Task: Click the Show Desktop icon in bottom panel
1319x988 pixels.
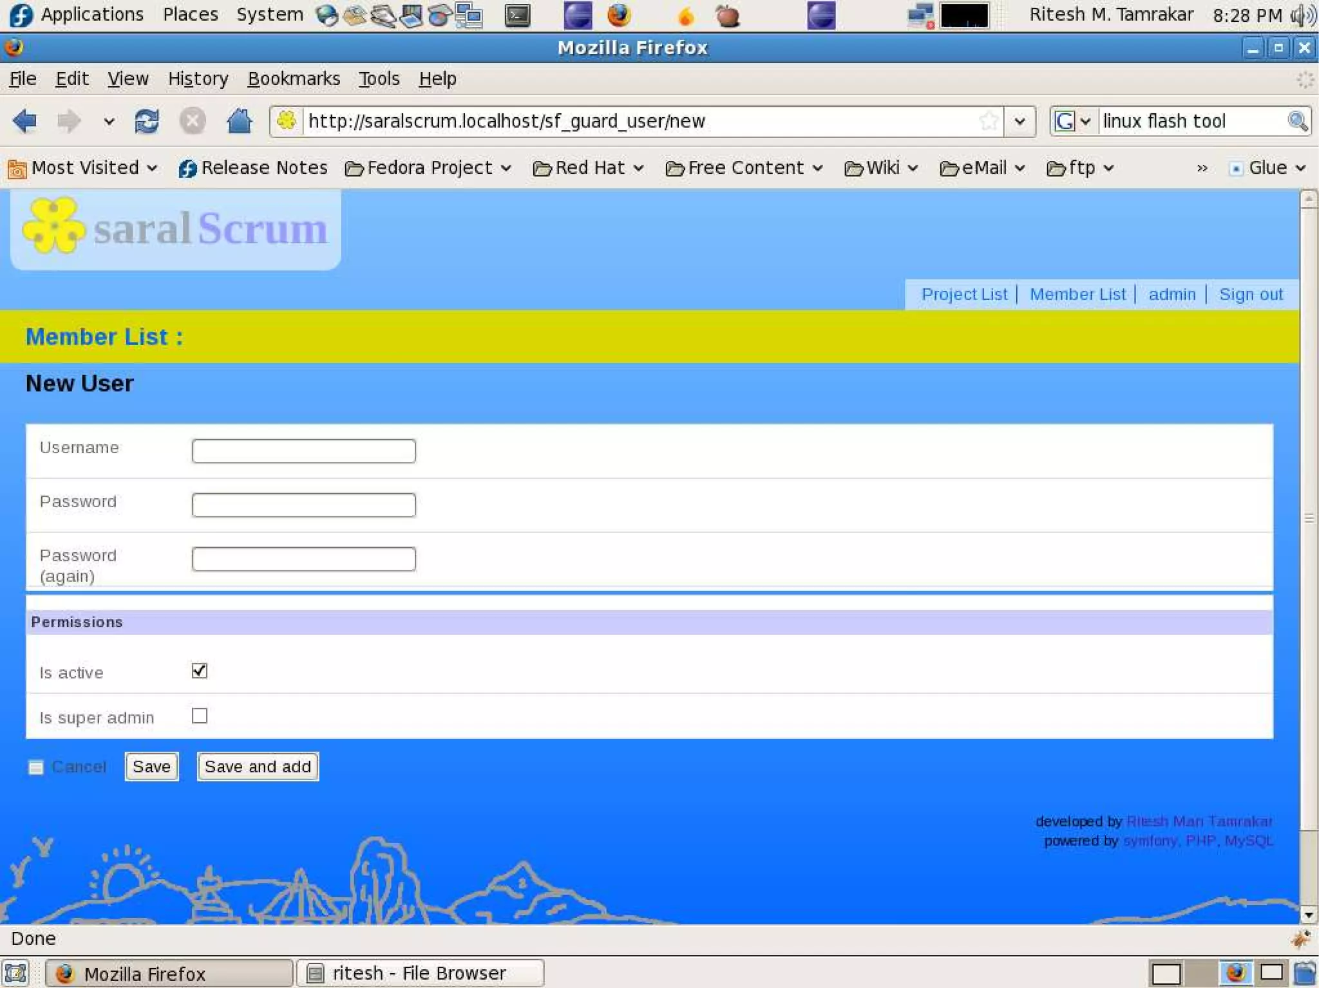Action: (x=15, y=973)
